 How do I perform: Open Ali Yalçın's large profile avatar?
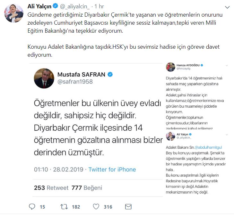(14, 13)
